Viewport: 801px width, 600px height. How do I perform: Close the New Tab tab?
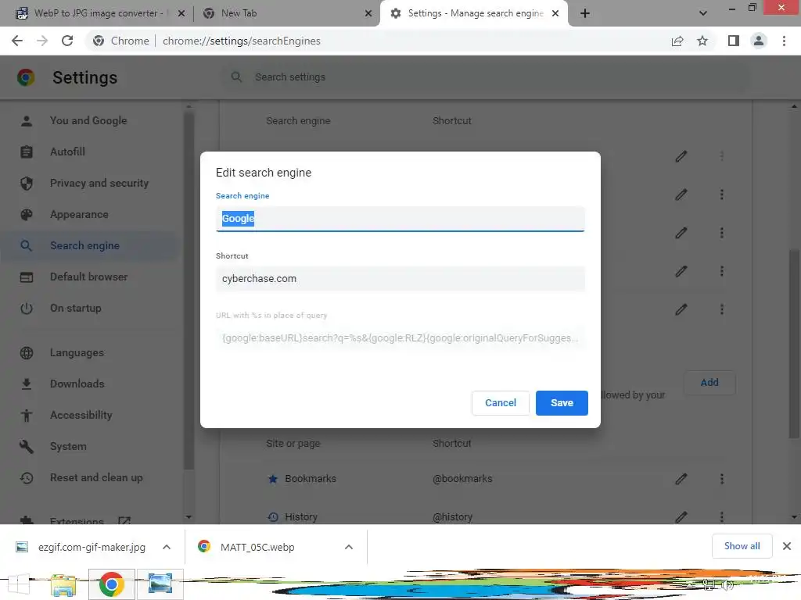coord(368,13)
